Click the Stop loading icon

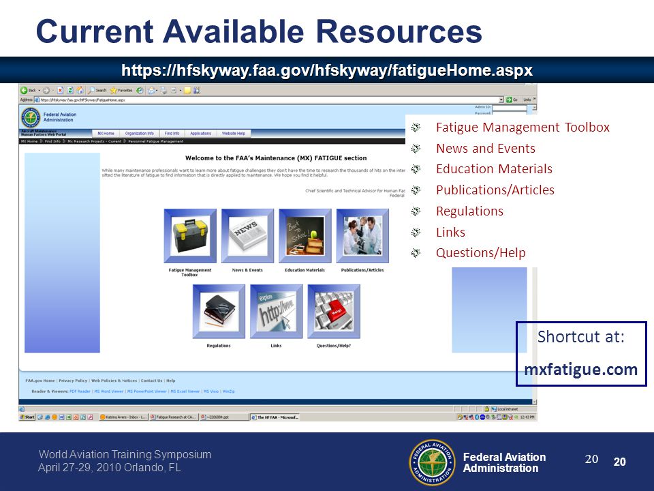(60, 90)
